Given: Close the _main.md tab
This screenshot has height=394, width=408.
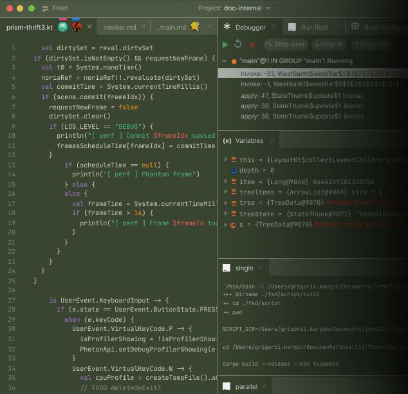Looking at the screenshot, I should (209, 26).
